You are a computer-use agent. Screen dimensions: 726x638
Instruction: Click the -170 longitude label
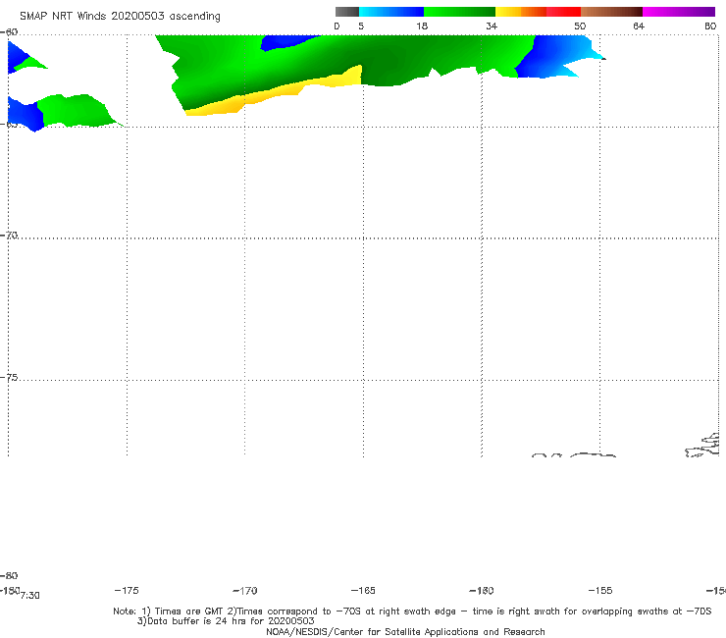[245, 590]
